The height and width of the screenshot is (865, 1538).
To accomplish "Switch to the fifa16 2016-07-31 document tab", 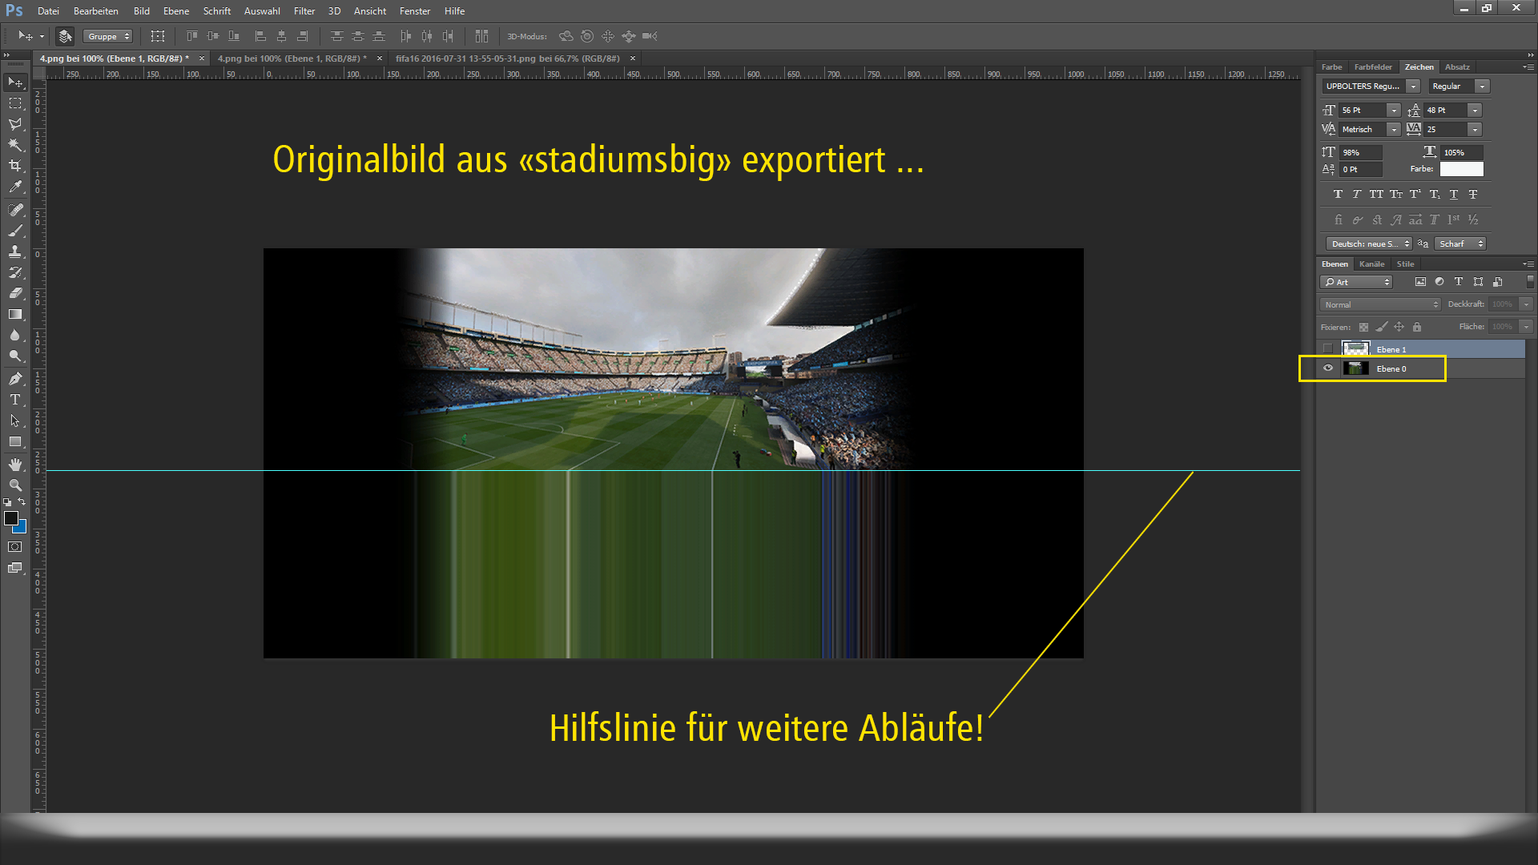I will pyautogui.click(x=508, y=58).
